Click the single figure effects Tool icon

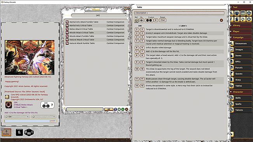coord(237,19)
